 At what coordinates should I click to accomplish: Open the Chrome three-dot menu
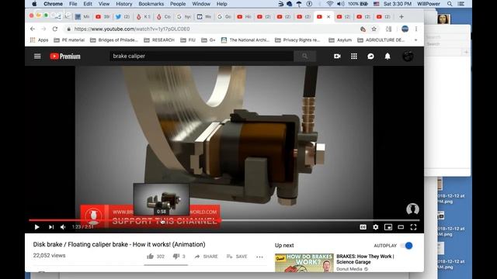(416, 29)
